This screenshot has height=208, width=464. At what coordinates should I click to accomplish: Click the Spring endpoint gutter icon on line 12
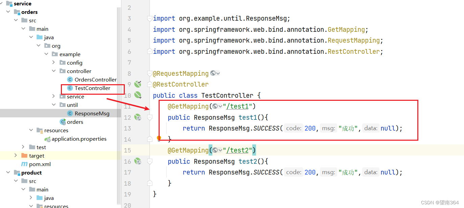pyautogui.click(x=138, y=117)
